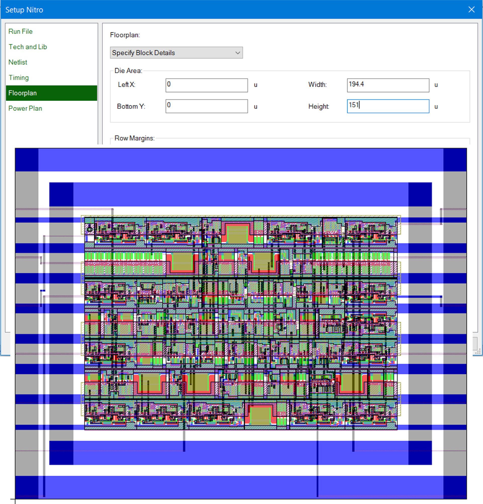Image resolution: width=483 pixels, height=504 pixels.
Task: Click the top-left dark blue corner of the outer power ring
Action: (x=27, y=160)
